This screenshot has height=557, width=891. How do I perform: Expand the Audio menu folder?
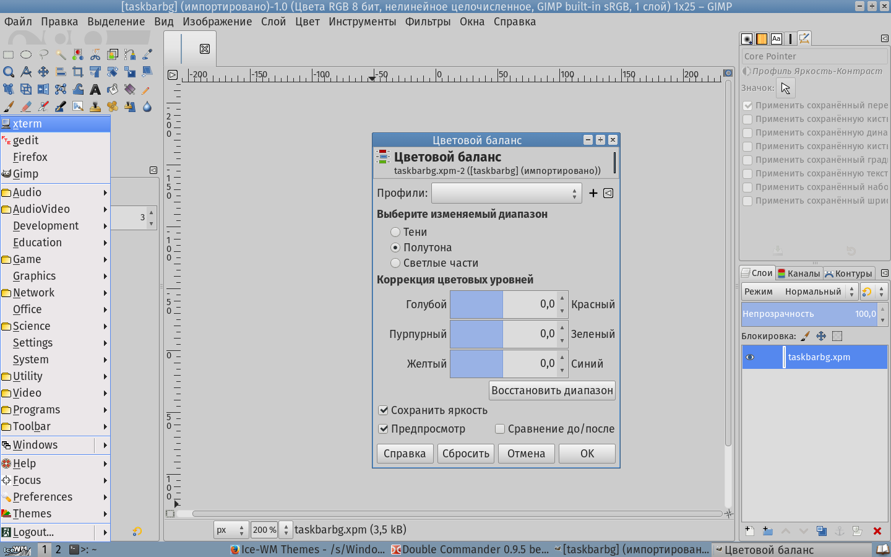click(x=55, y=192)
